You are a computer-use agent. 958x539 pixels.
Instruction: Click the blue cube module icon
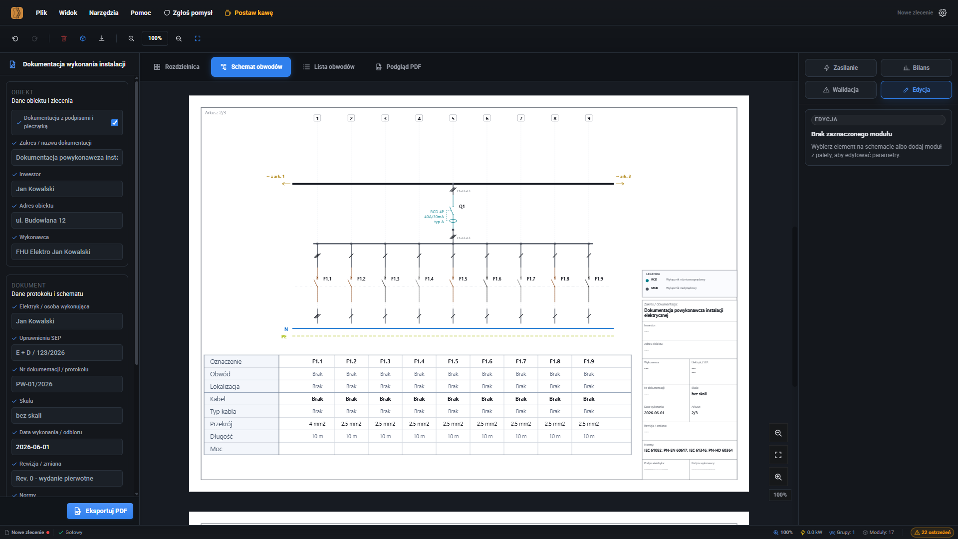pos(83,38)
